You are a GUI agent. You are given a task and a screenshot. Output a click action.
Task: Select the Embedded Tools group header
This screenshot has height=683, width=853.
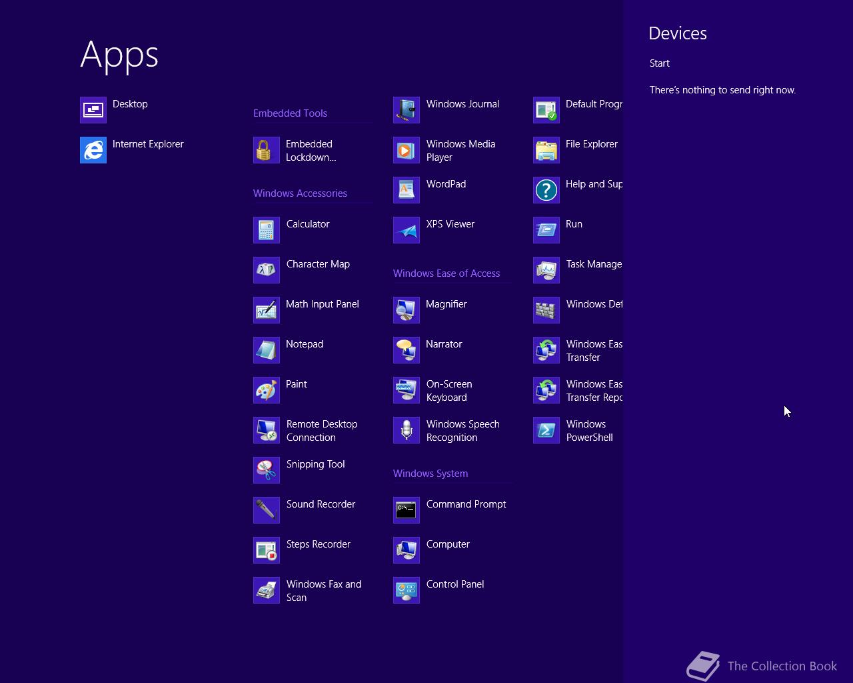[x=290, y=113]
